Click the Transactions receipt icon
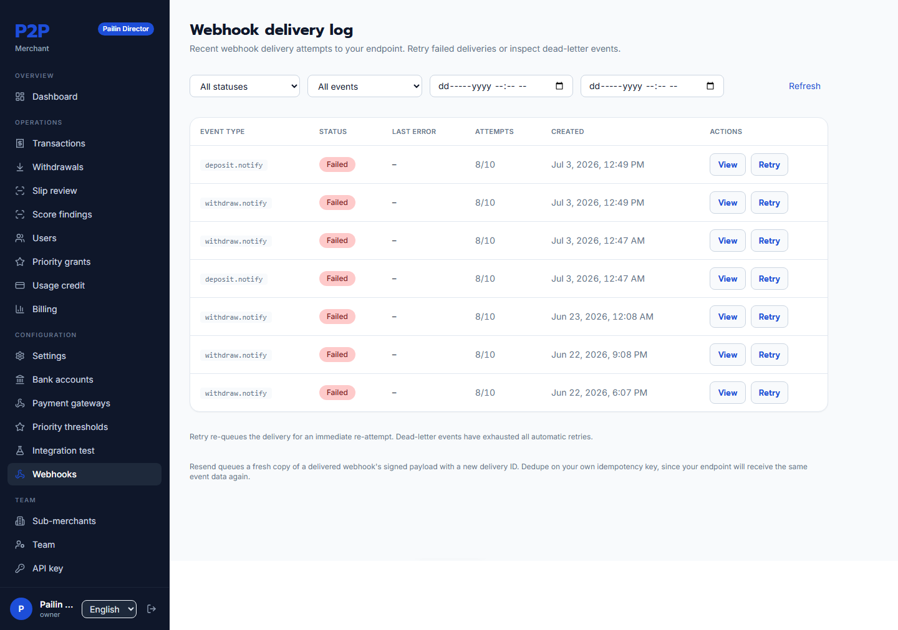 click(x=20, y=143)
